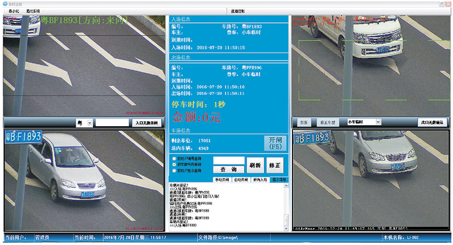Switch to the 所有入场 tab
This screenshot has width=453, height=245.
pos(260,180)
